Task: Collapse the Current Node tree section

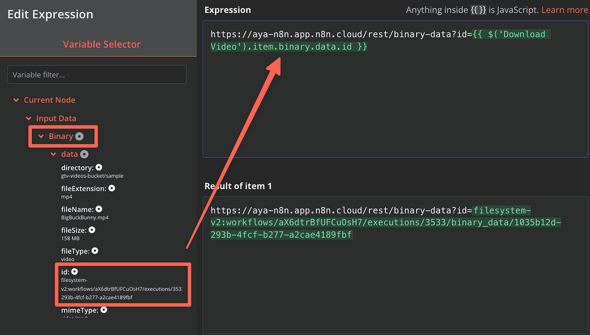Action: point(16,100)
